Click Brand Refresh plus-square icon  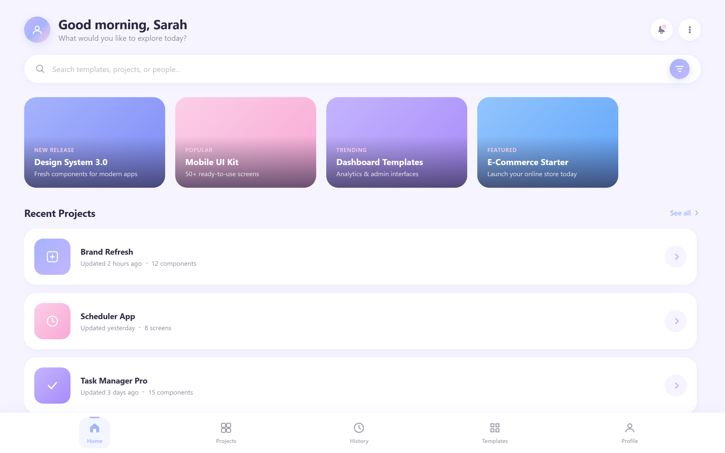click(x=52, y=257)
